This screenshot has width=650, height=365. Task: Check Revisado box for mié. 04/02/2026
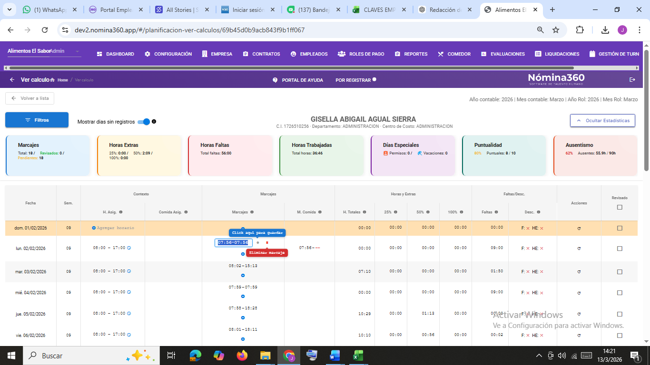pos(620,293)
